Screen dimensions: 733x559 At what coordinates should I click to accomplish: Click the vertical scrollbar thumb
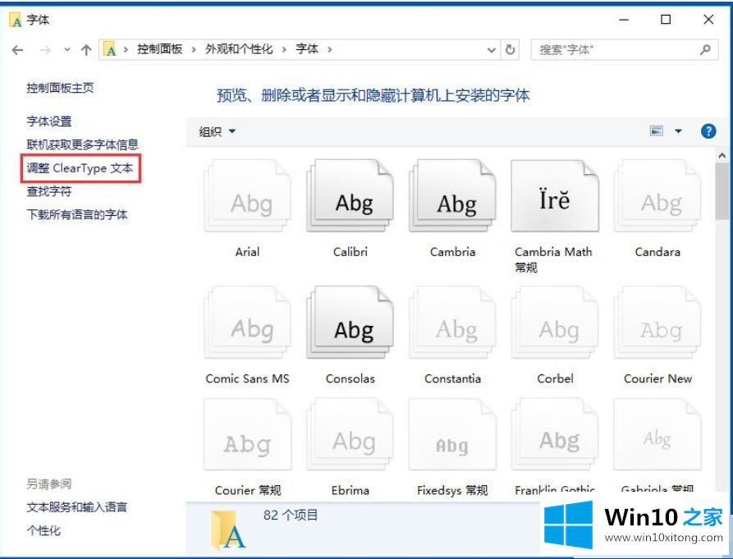click(x=722, y=190)
